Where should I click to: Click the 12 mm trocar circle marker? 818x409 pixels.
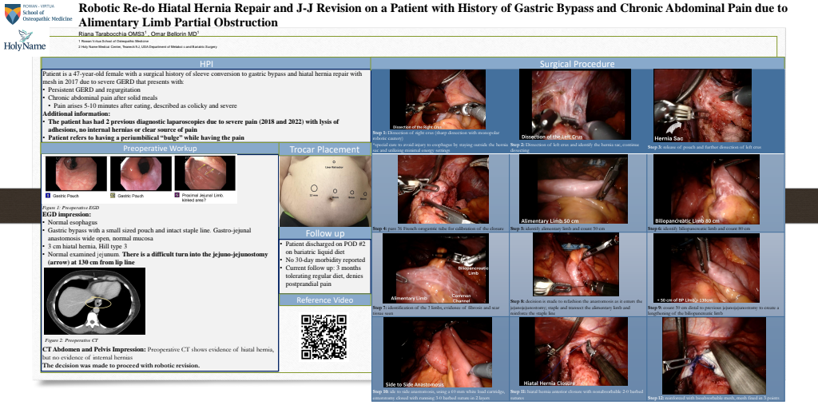[x=314, y=189]
